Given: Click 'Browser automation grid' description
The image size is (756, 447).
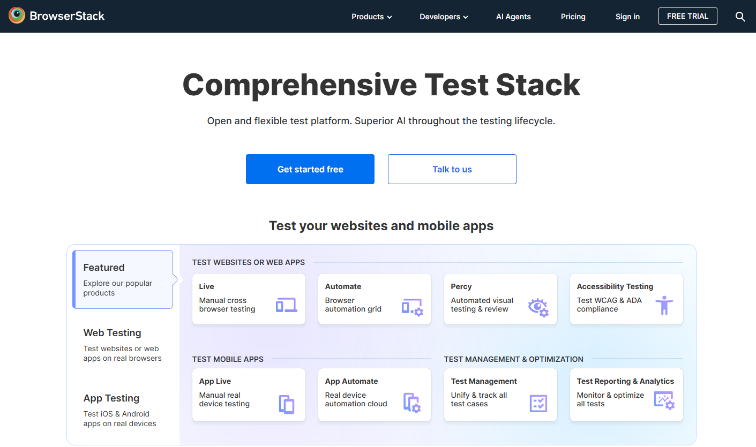Looking at the screenshot, I should [x=353, y=305].
